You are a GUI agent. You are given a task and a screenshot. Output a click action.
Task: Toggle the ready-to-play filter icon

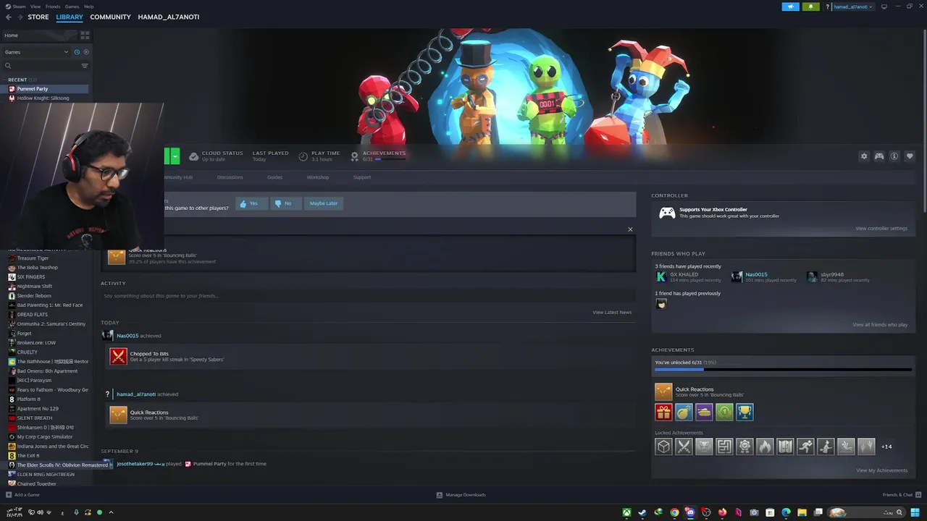86,52
